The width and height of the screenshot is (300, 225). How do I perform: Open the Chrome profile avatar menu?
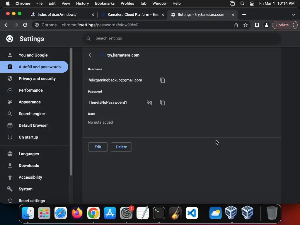pyautogui.click(x=266, y=25)
